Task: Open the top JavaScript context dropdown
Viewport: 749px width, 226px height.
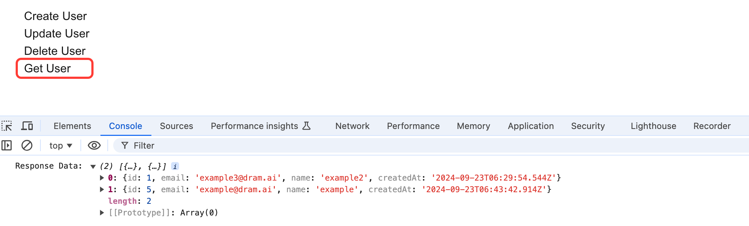Action: click(x=61, y=146)
